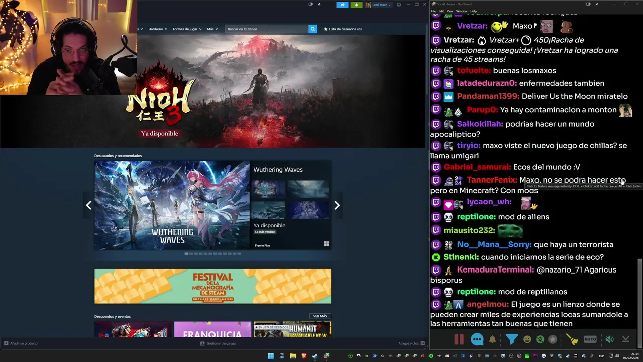This screenshot has height=362, width=643.
Task: Open Steam from the taskbar
Action: click(x=315, y=356)
